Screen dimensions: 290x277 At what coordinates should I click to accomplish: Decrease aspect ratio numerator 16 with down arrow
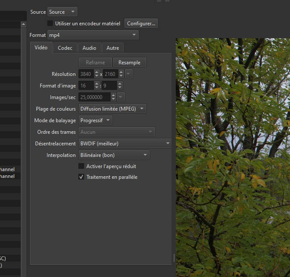tap(97, 88)
